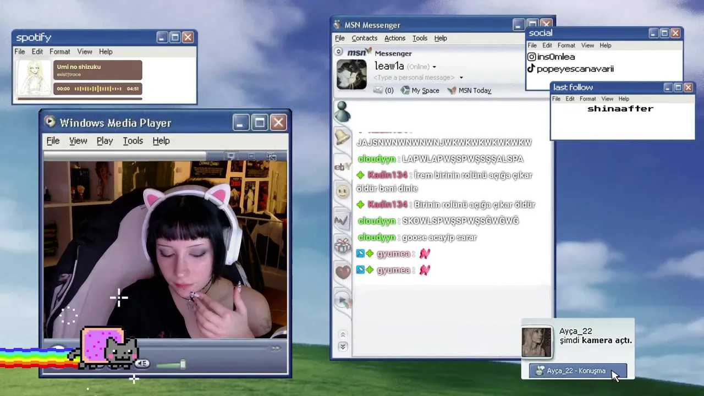This screenshot has width=704, height=396.
Task: Open the cursor arrow tab in MSN sidebar
Action: 342,300
